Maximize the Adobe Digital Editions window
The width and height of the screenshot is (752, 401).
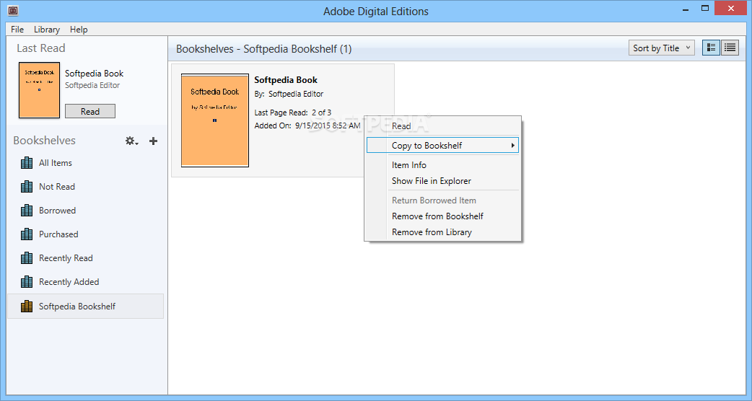tap(705, 8)
